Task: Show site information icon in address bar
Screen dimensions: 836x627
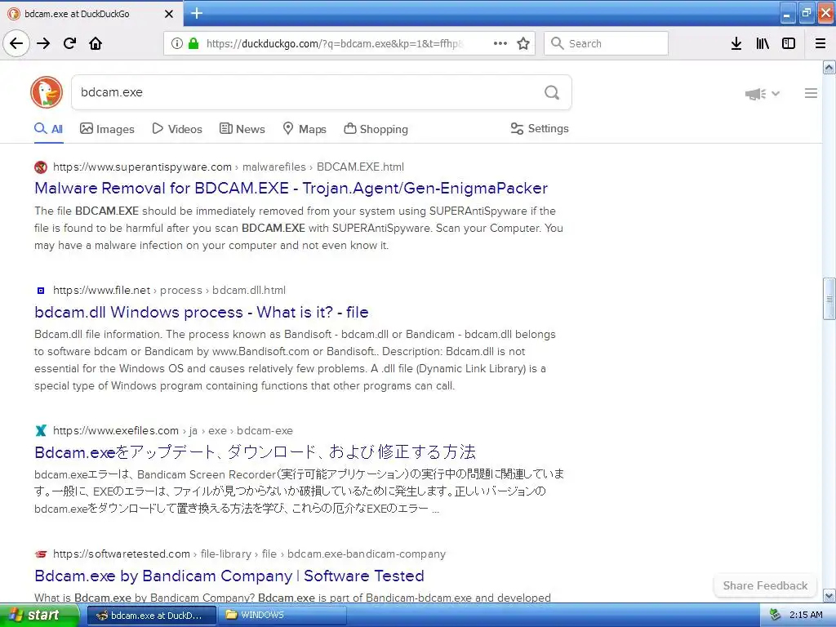Action: 177,43
